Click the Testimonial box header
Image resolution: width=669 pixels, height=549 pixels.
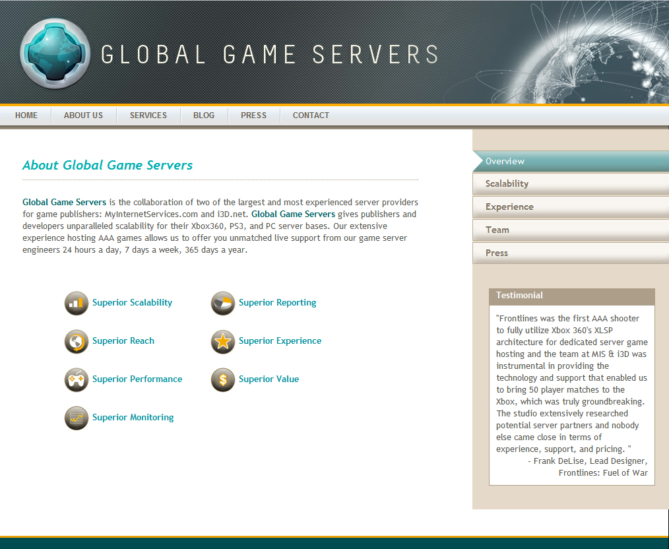point(572,296)
